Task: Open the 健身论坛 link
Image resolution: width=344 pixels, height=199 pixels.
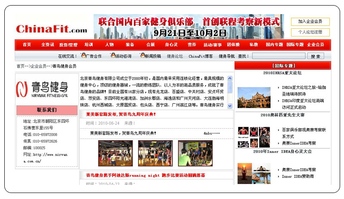Action: point(175,56)
